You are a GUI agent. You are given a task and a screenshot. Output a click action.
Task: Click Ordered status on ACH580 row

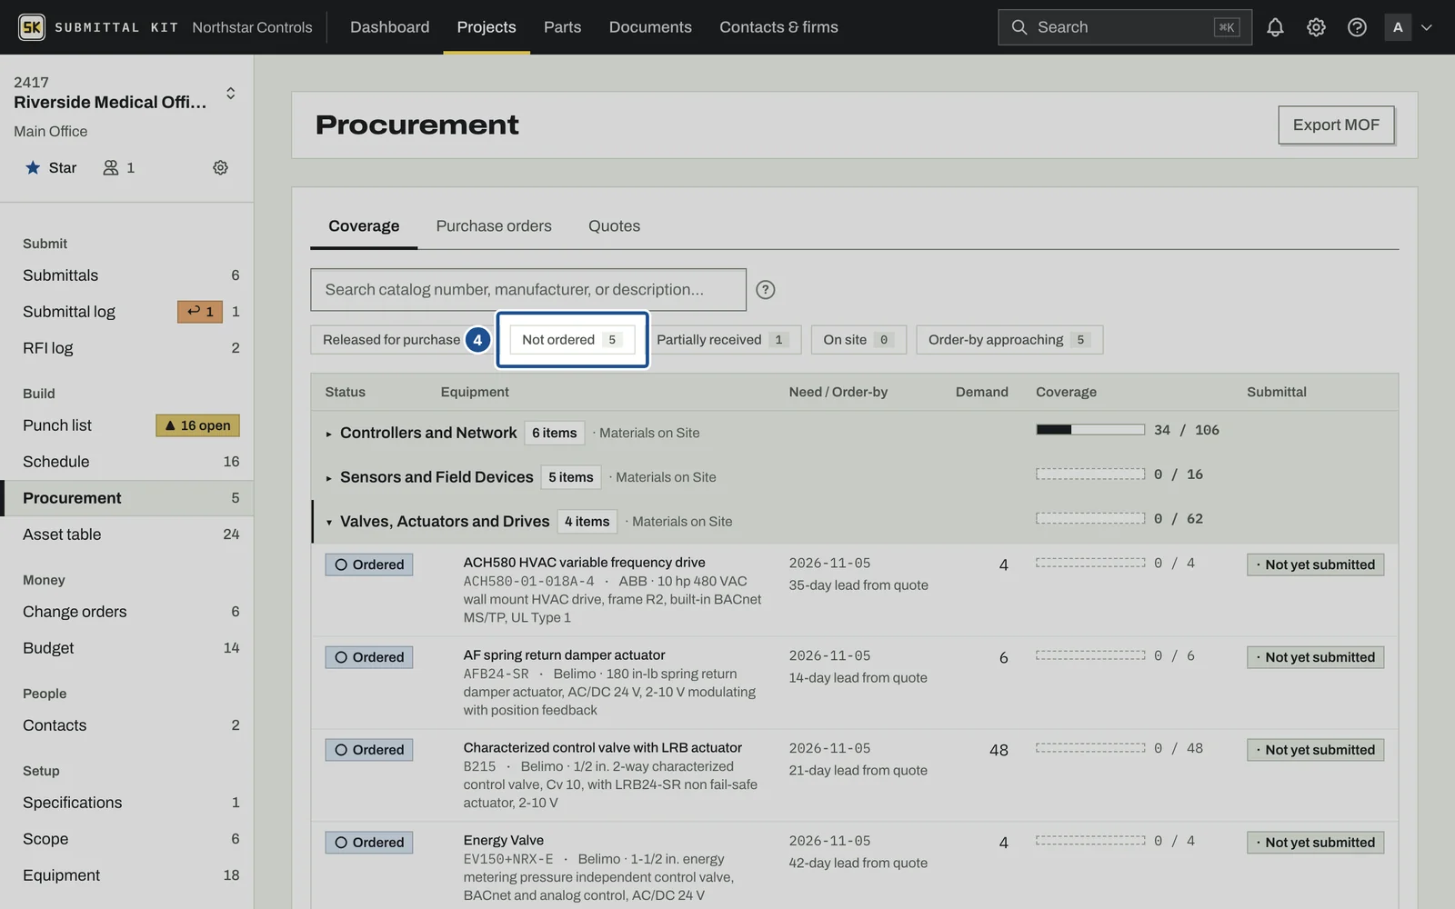(x=369, y=564)
